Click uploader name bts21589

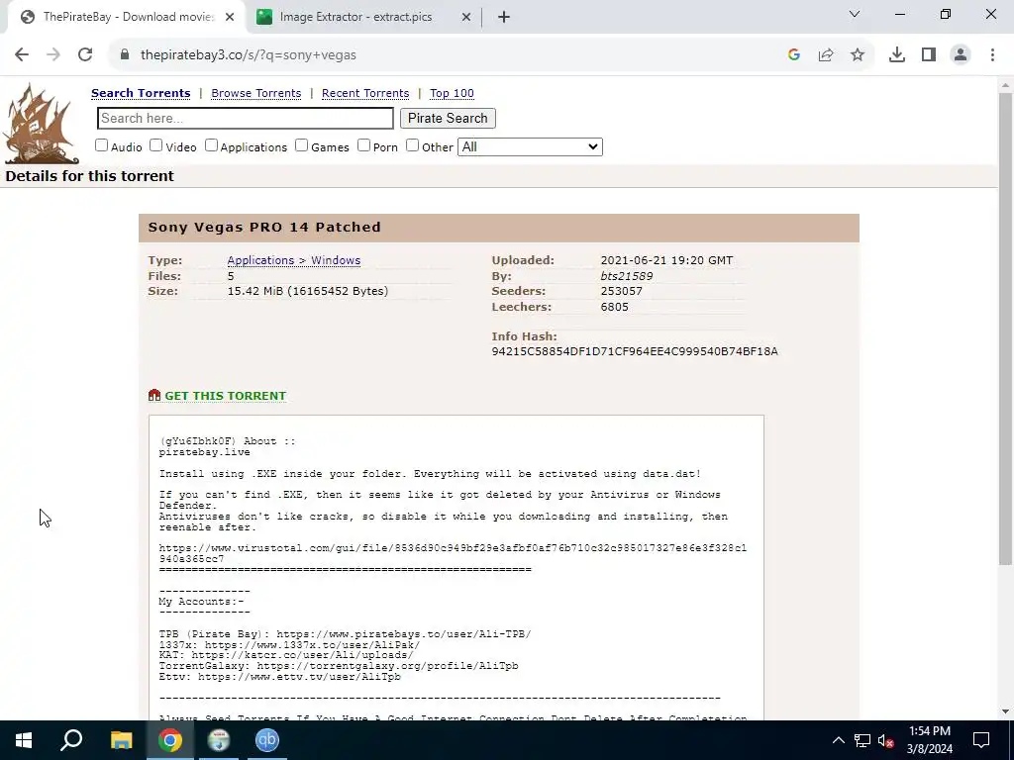point(627,276)
